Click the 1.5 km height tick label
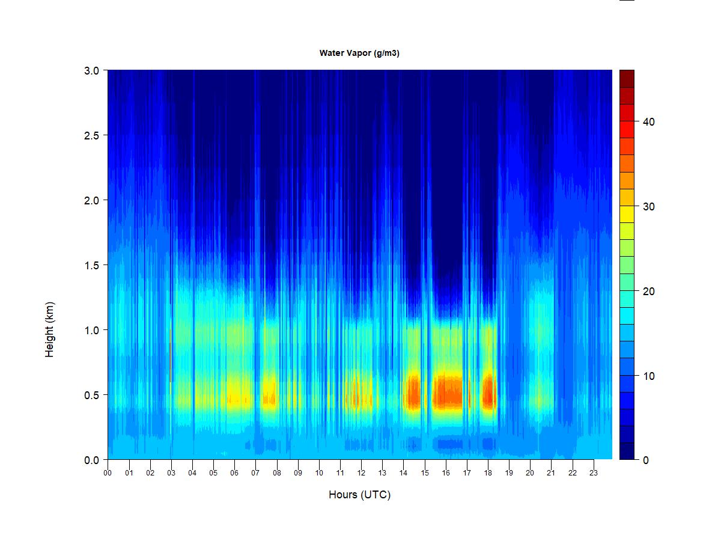The height and width of the screenshot is (541, 721). click(x=91, y=265)
